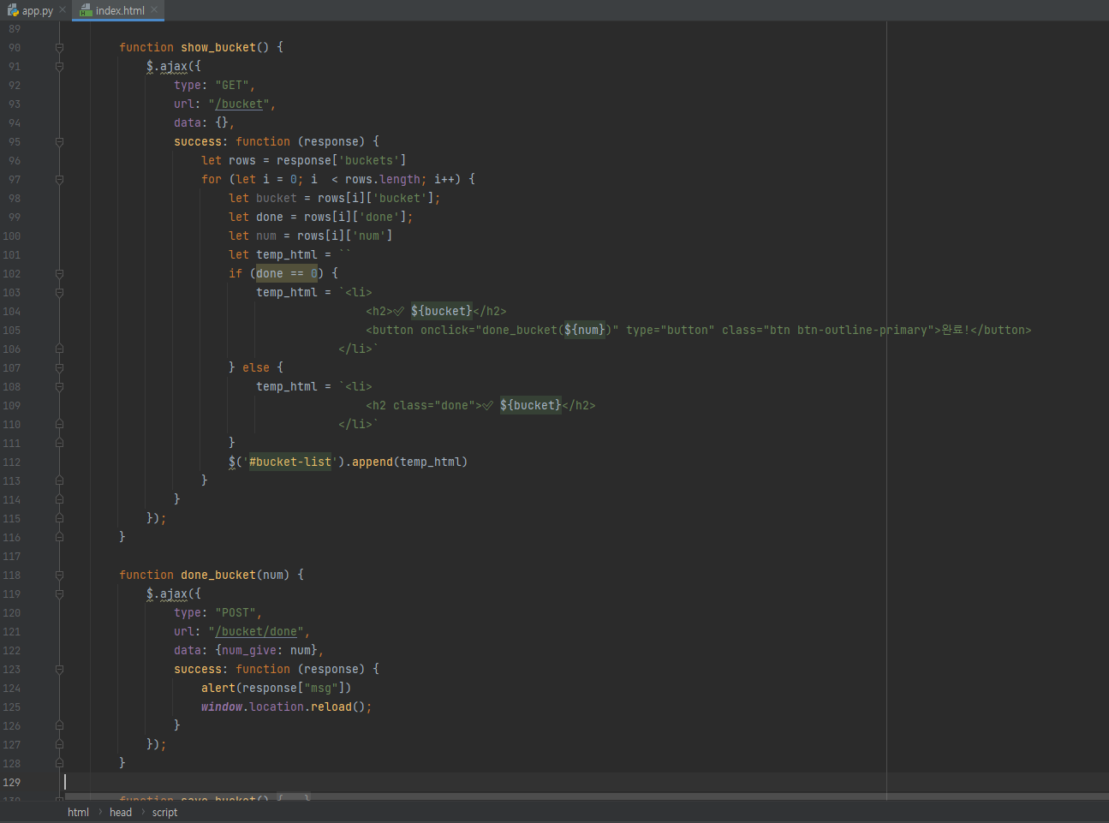Click the 'buckets' string on line 96
The height and width of the screenshot is (823, 1109).
369,160
